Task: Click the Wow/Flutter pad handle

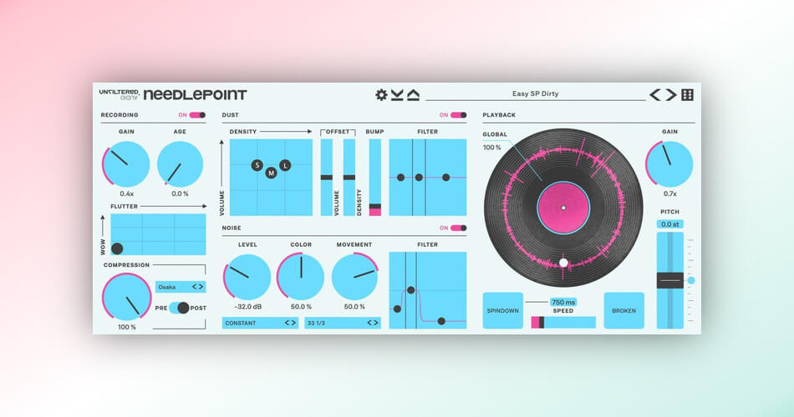Action: (117, 249)
